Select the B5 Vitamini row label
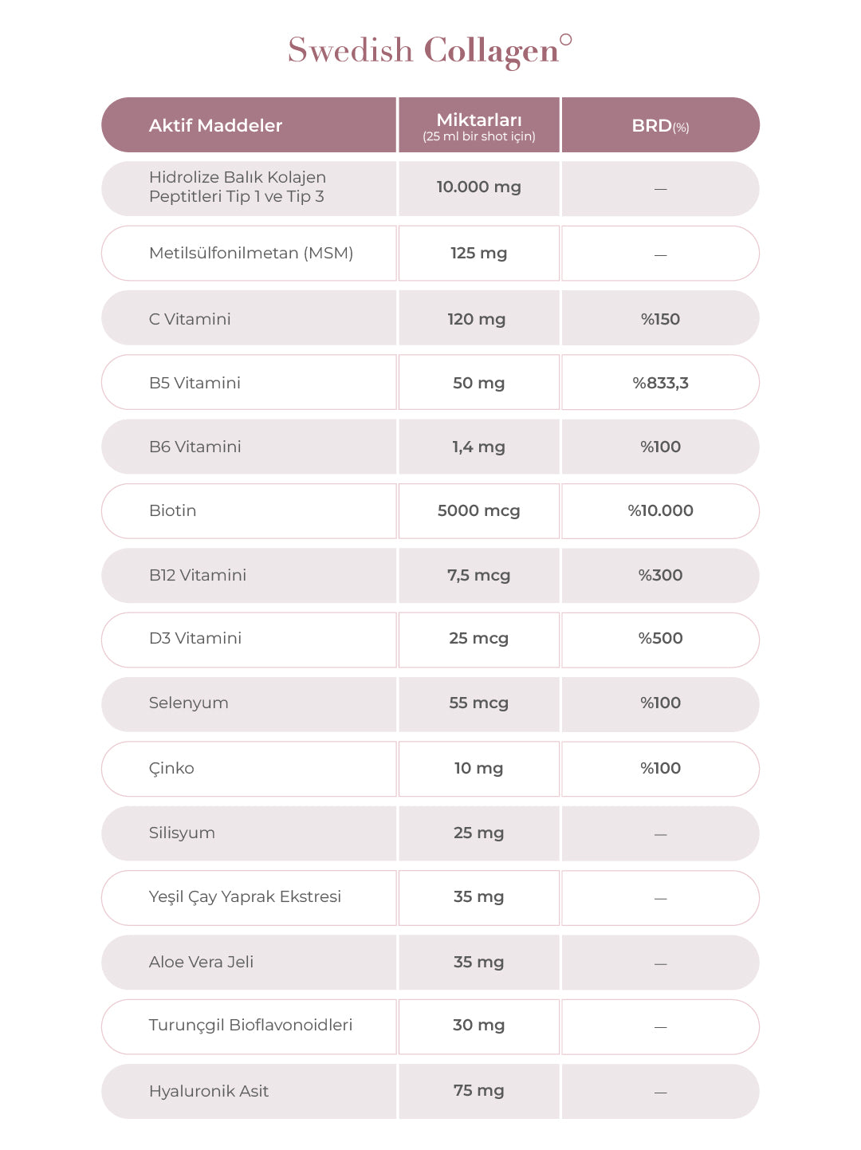Image resolution: width=861 pixels, height=1150 pixels. click(x=195, y=383)
